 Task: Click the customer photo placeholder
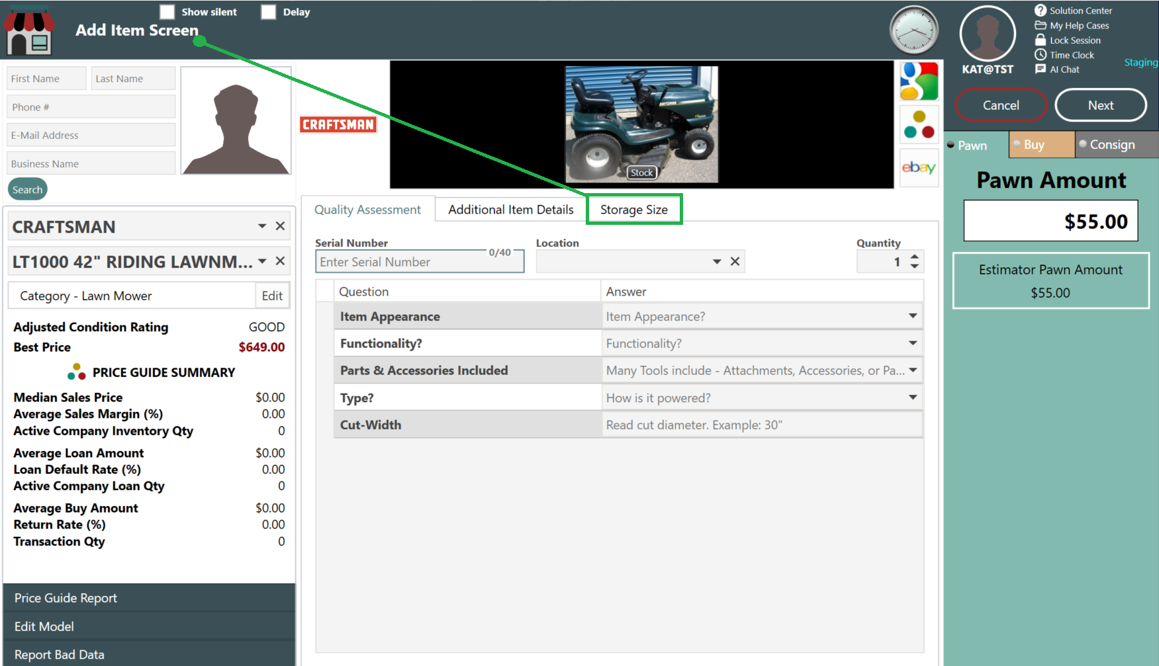coord(236,120)
